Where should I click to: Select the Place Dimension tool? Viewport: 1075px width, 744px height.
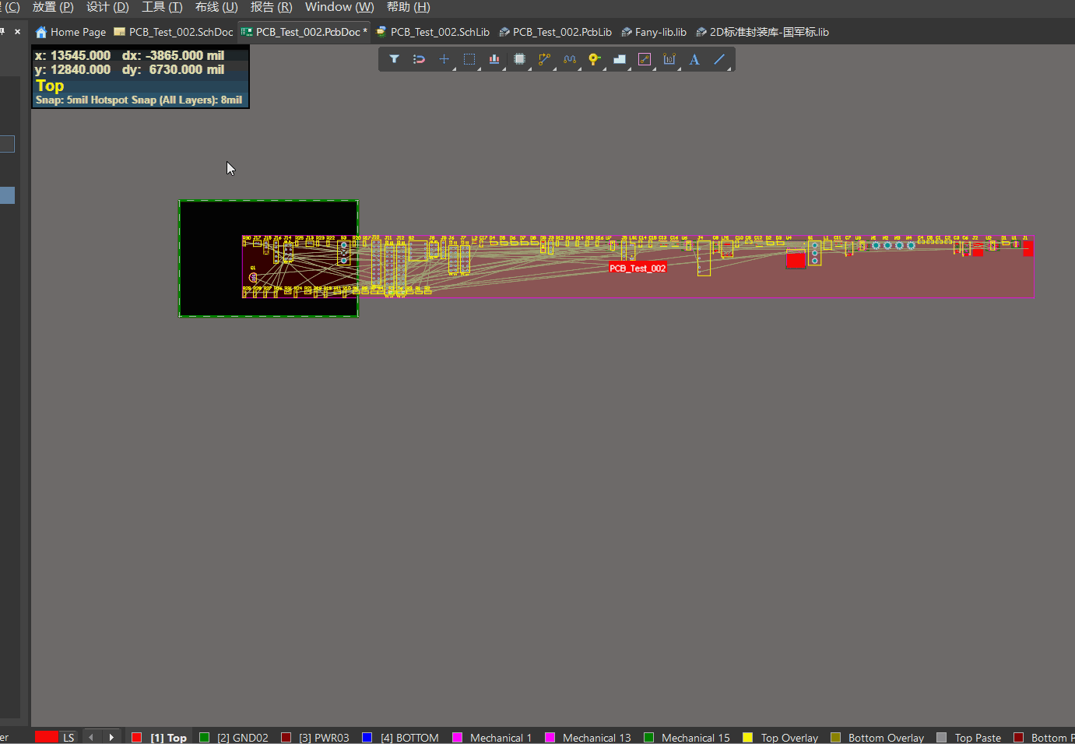click(669, 59)
